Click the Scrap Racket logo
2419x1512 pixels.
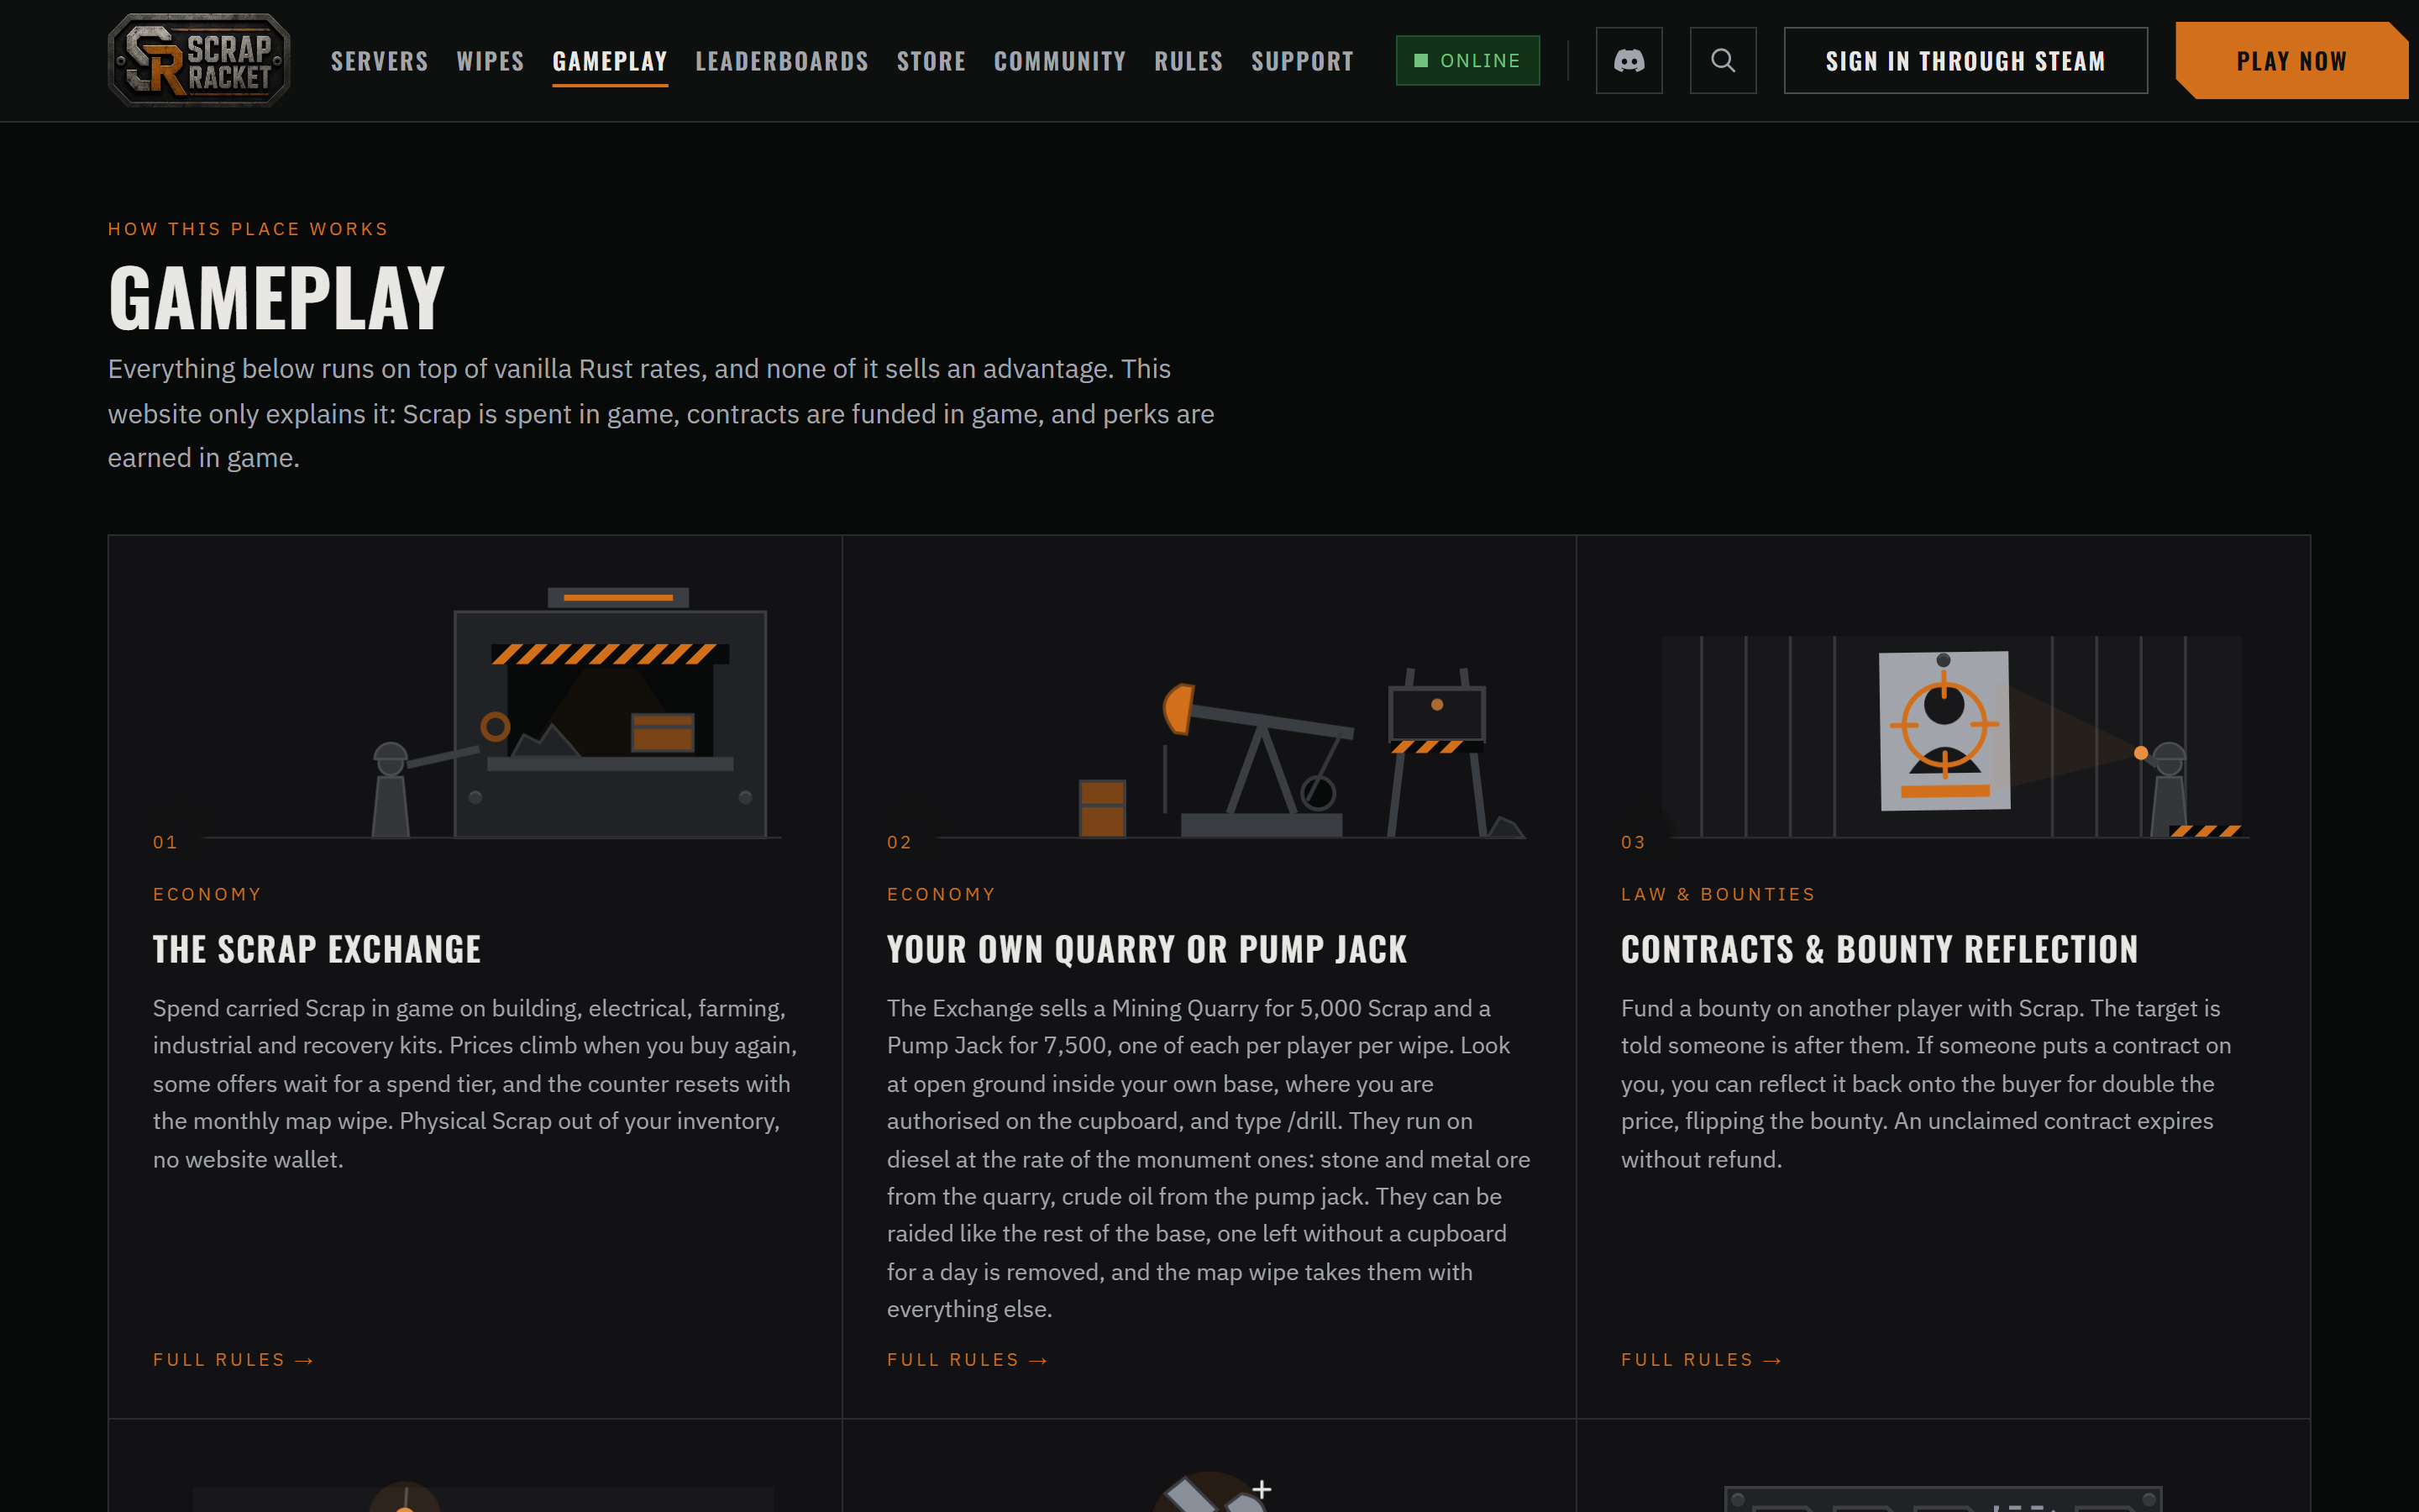pyautogui.click(x=199, y=60)
